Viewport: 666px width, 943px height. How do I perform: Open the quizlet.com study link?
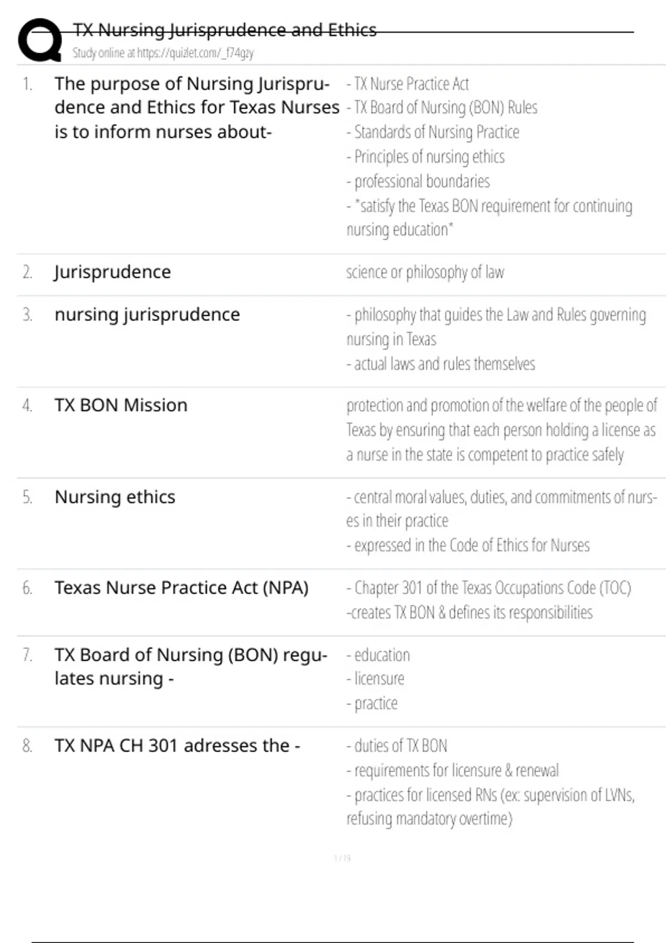point(163,53)
